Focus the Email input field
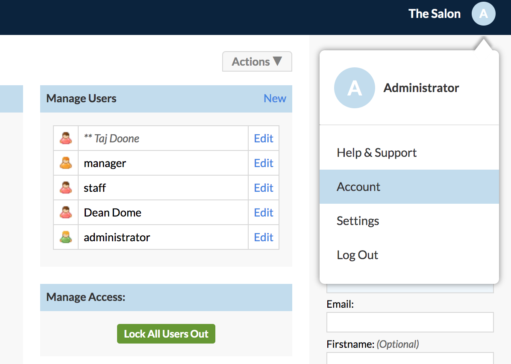Image resolution: width=511 pixels, height=364 pixels. click(410, 322)
